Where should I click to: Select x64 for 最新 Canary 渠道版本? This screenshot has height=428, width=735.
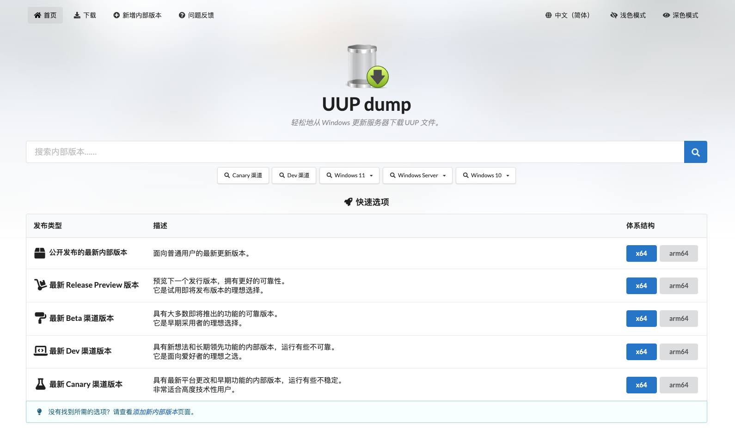(641, 385)
